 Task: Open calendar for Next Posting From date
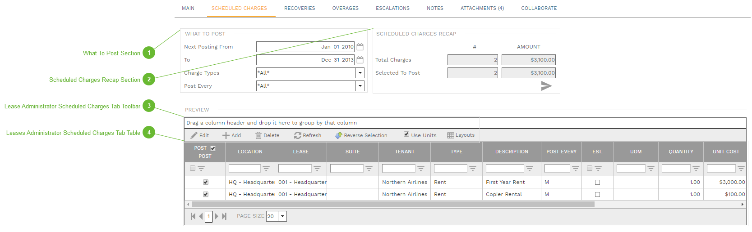[360, 47]
